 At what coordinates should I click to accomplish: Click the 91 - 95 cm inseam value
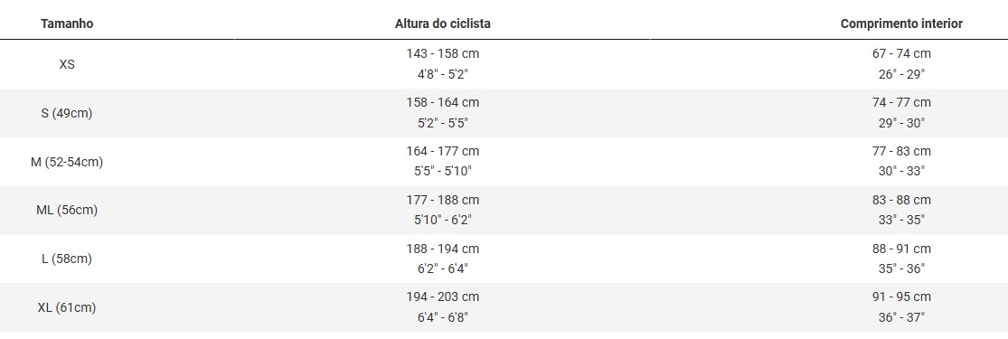[901, 297]
